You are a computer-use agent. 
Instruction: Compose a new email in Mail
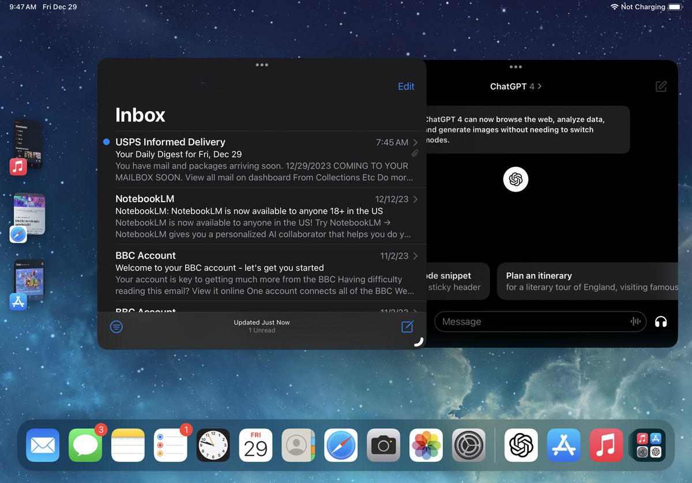pyautogui.click(x=407, y=326)
